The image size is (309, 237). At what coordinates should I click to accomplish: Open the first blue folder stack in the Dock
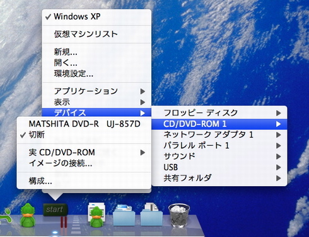(124, 214)
